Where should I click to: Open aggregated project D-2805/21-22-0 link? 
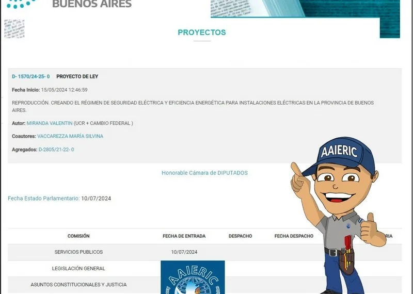tap(56, 150)
